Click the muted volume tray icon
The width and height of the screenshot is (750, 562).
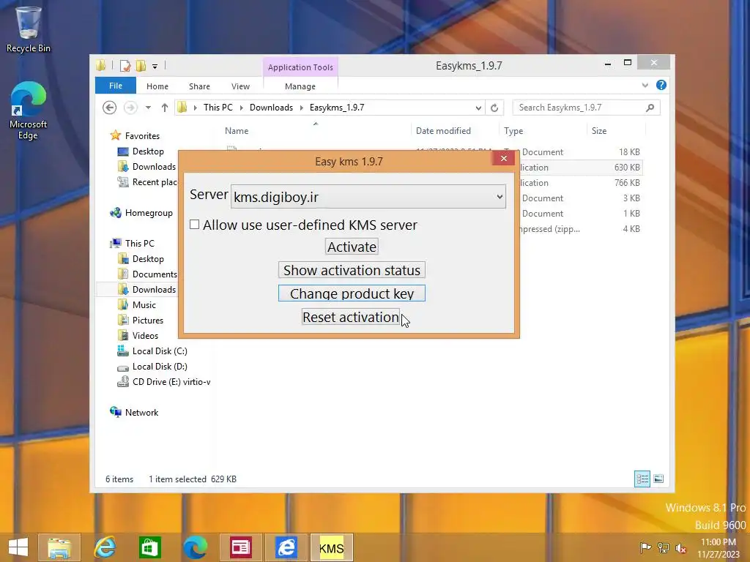[680, 547]
